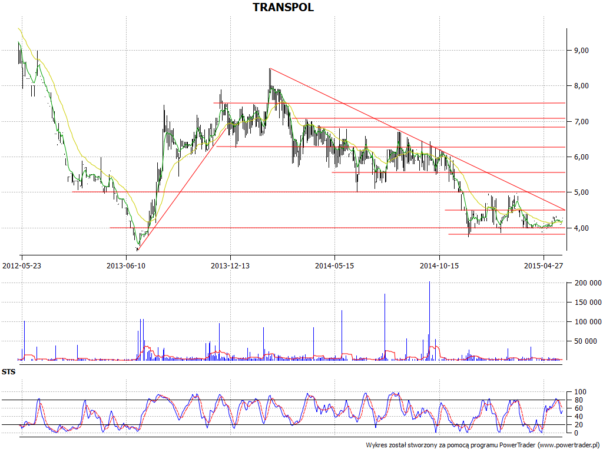Image resolution: width=603 pixels, height=452 pixels.
Task: Click the 8,00 price axis label
Action: (x=581, y=86)
